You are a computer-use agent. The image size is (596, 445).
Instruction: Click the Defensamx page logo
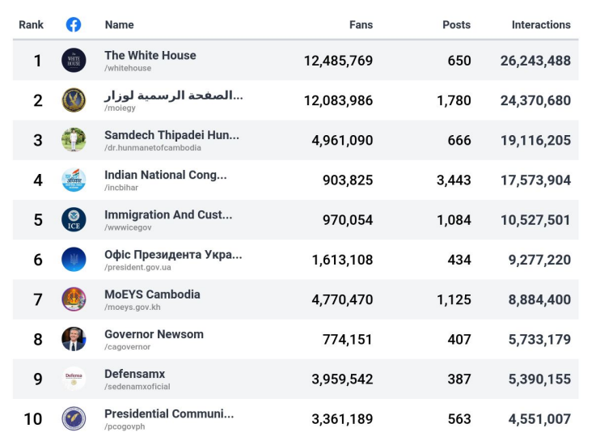click(x=74, y=379)
